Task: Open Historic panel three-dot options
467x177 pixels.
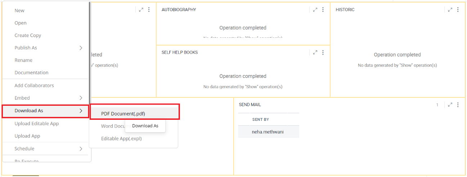Action: tap(458, 10)
